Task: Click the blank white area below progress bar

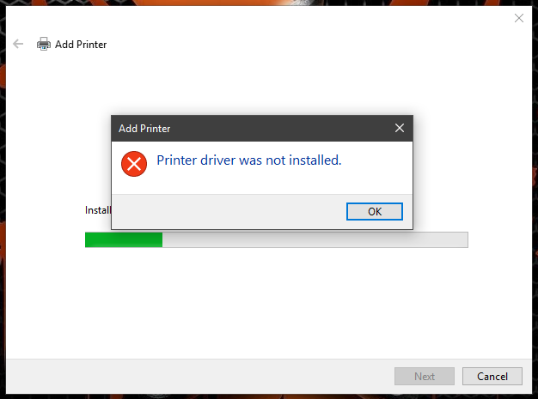Action: point(269,301)
